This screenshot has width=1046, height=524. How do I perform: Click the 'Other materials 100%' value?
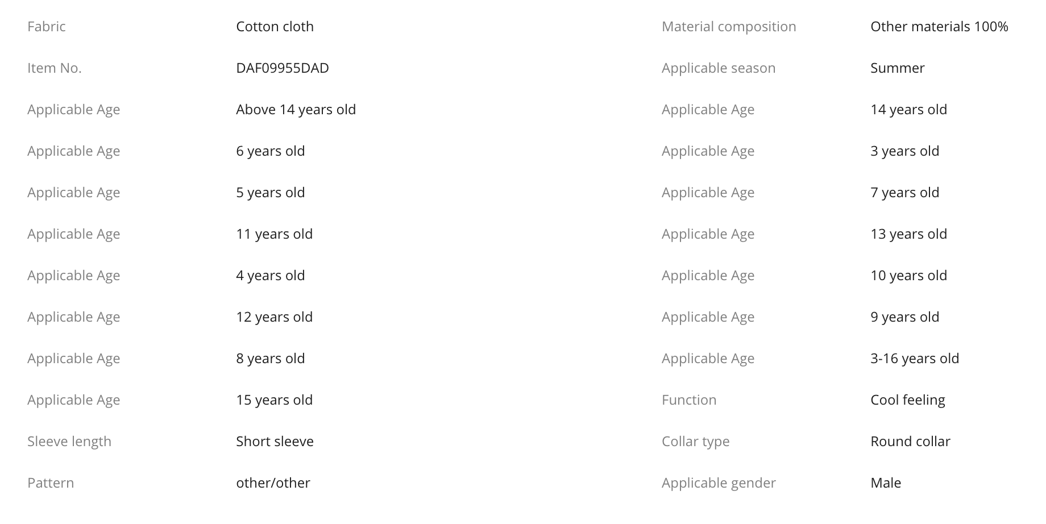tap(939, 27)
